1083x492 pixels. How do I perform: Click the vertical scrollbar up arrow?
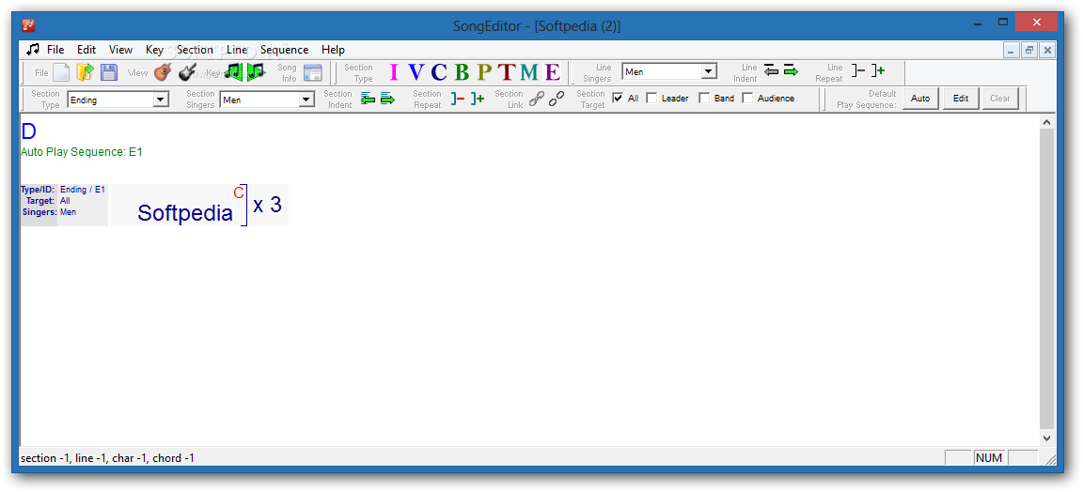1046,122
